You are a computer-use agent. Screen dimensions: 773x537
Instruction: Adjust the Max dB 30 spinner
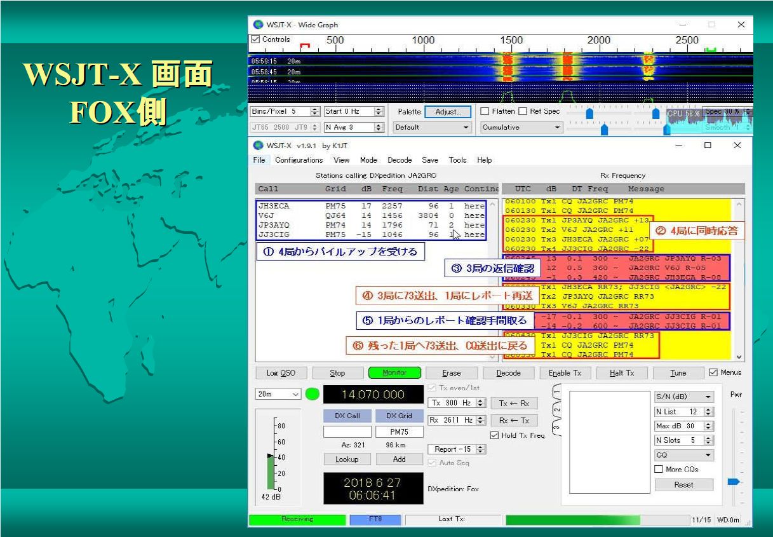pyautogui.click(x=709, y=426)
